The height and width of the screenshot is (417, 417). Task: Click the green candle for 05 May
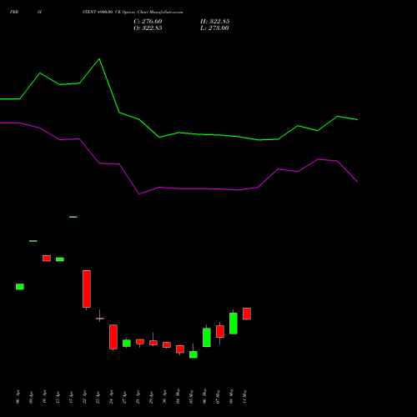[193, 354]
